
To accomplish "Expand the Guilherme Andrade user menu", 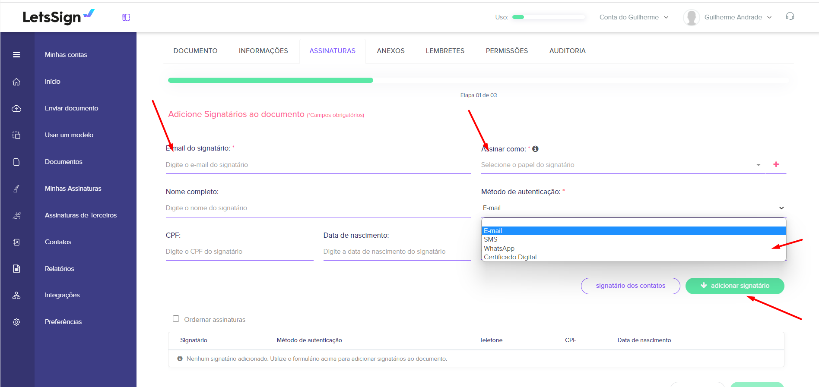I will 738,17.
